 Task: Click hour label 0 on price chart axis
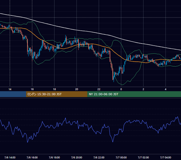pyautogui.click(x=121, y=89)
